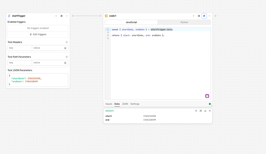Toggle side panel view for code1 block
This screenshot has width=266, height=154.
(x=199, y=16)
